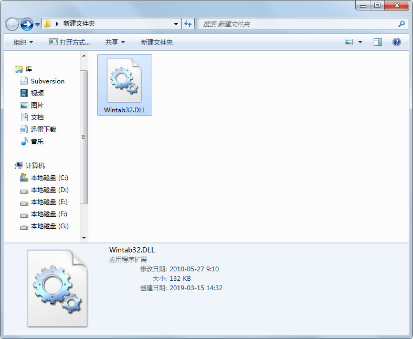Viewport: 413px width, 339px height.
Task: Expand the breadcrumb arrow before 新建文件夹
Action: (57, 24)
